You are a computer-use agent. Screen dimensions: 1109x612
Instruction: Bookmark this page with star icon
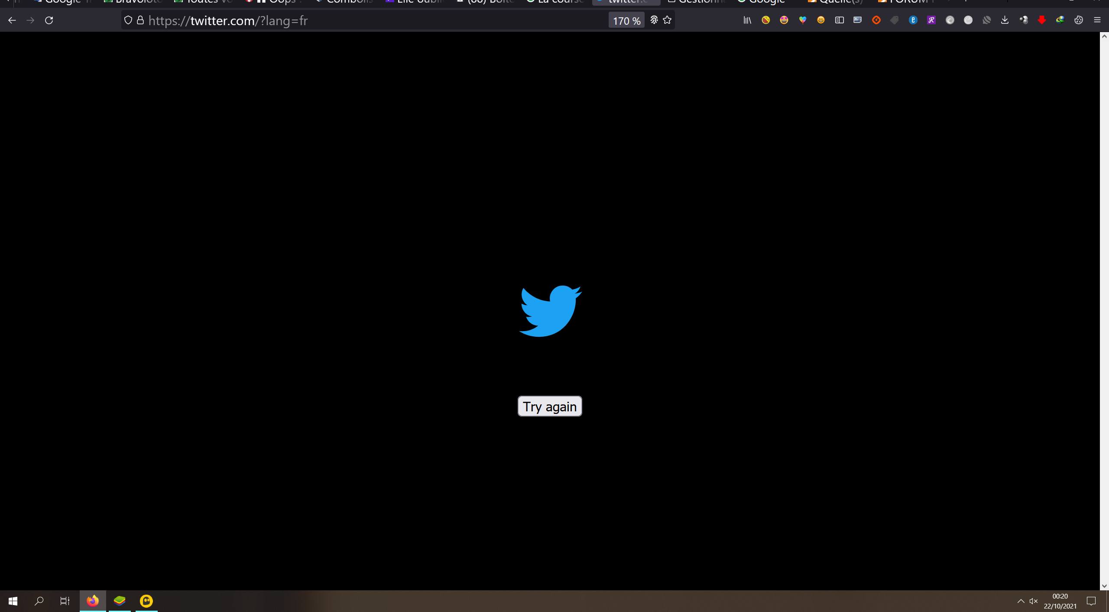667,20
